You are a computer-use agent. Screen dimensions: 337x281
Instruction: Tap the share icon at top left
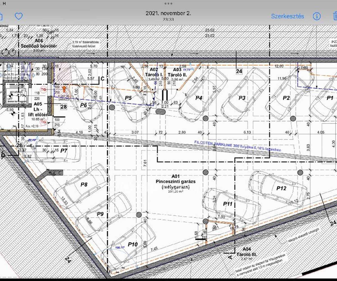tap(1, 16)
